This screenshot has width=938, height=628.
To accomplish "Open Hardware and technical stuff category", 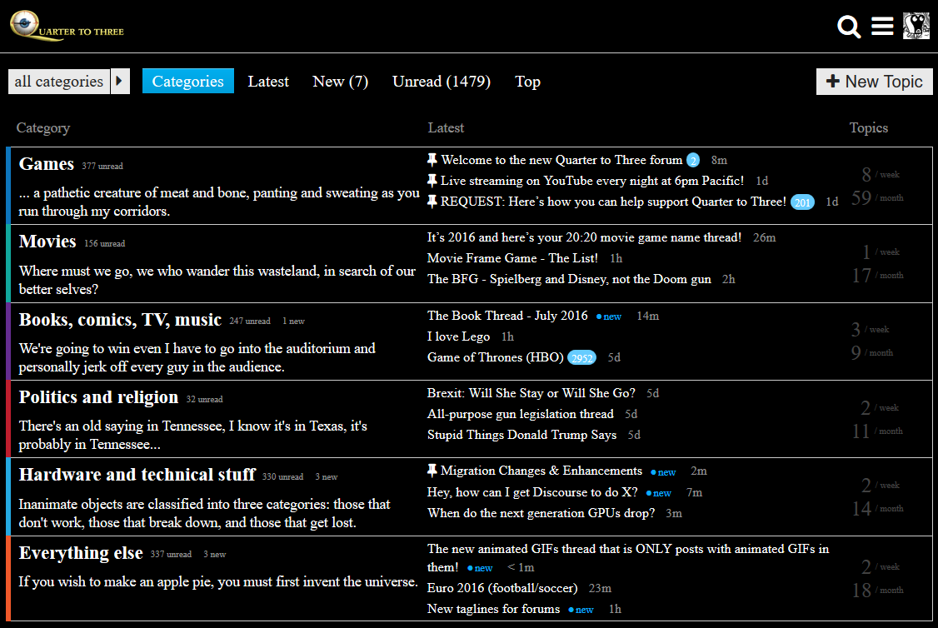I will coord(137,475).
